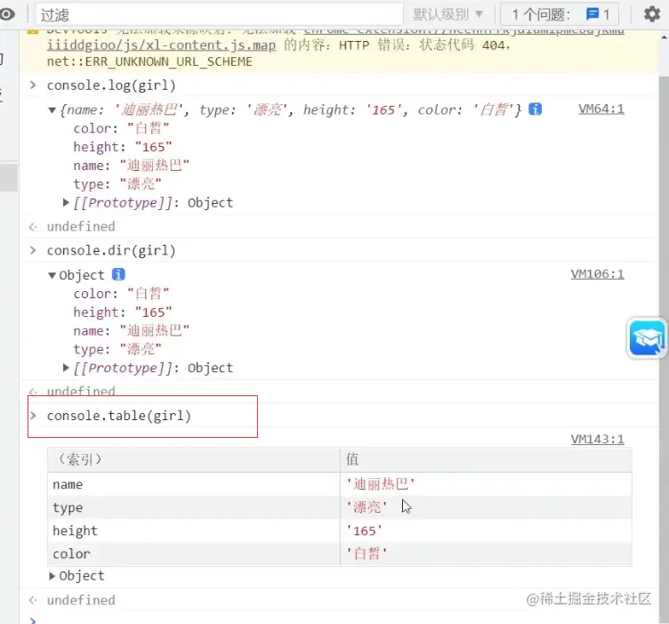
Task: Expand Object below console.table output
Action: [52, 576]
